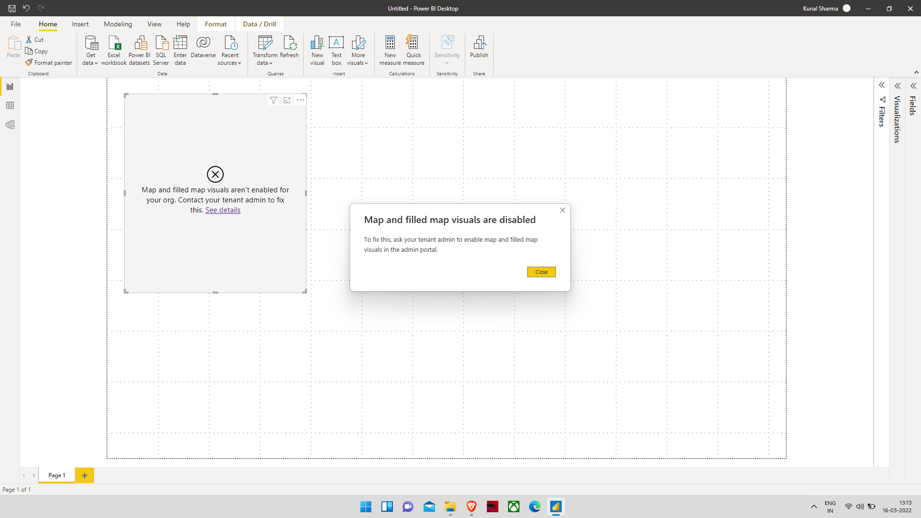Click the Windows Start button
The image size is (921, 518).
(x=366, y=506)
